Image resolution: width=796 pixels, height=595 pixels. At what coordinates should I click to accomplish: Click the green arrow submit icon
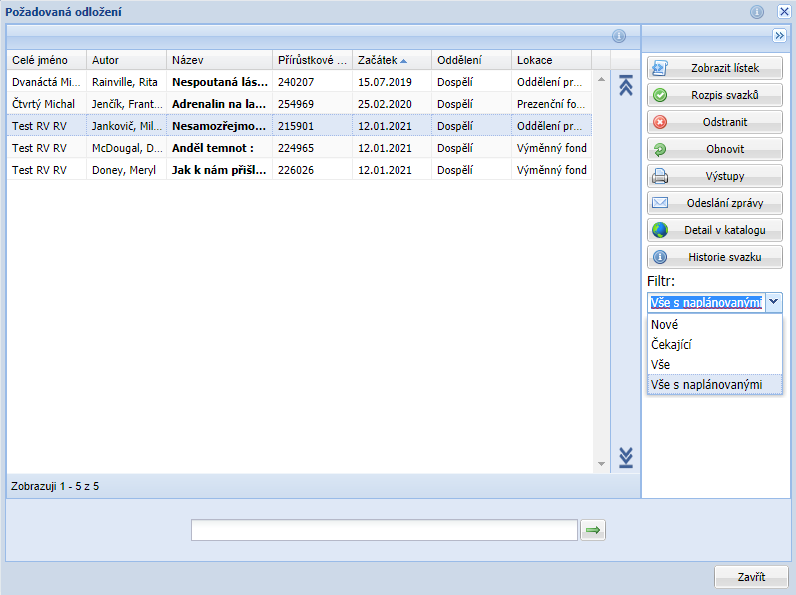click(593, 530)
